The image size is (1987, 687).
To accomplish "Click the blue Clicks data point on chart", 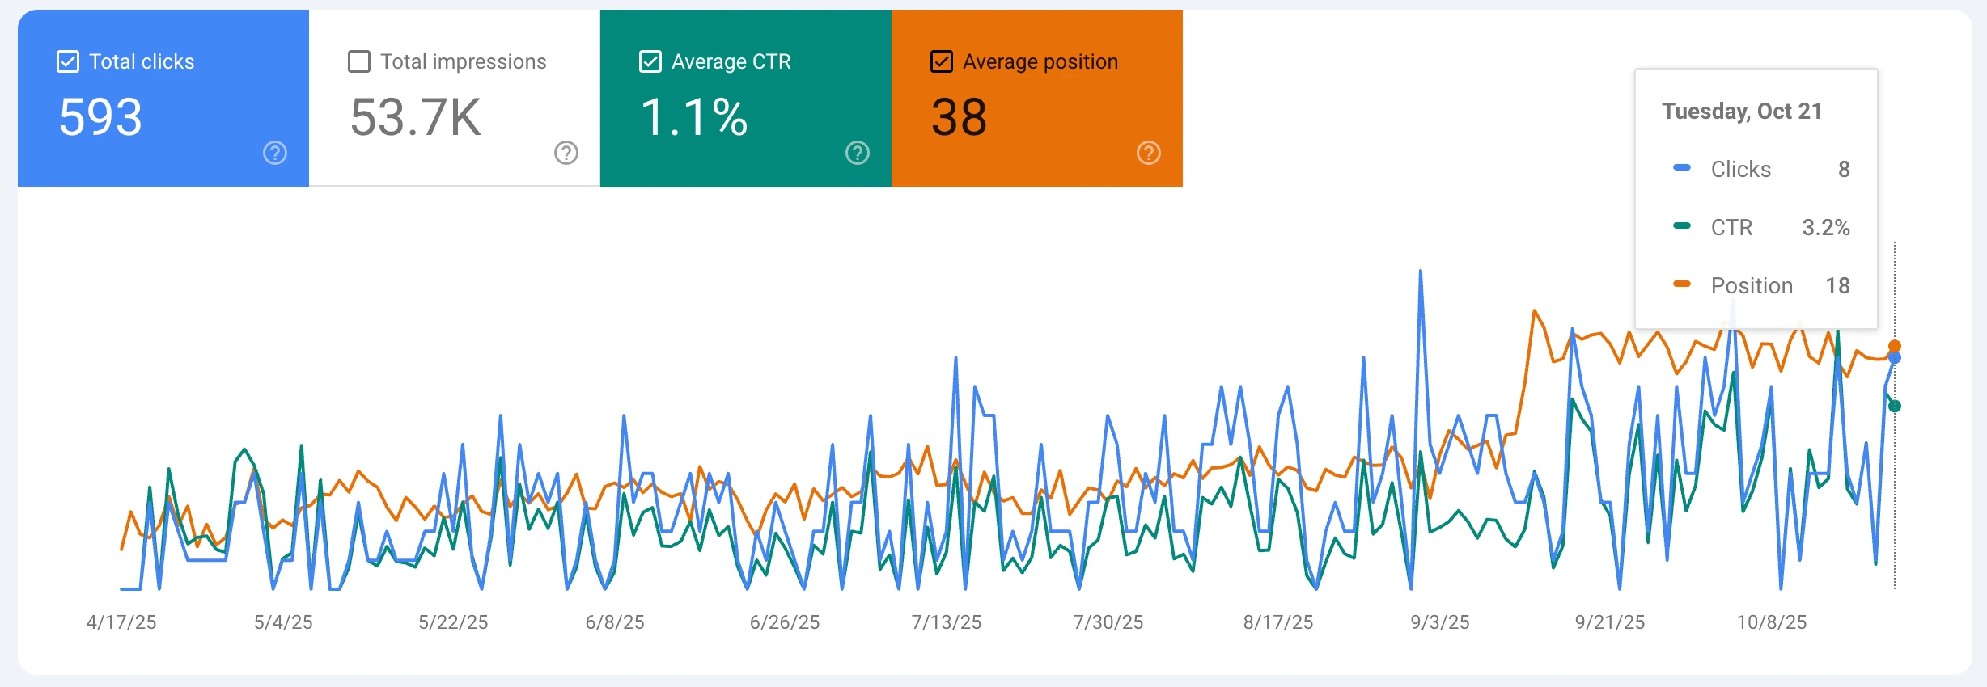I will coord(1895,358).
